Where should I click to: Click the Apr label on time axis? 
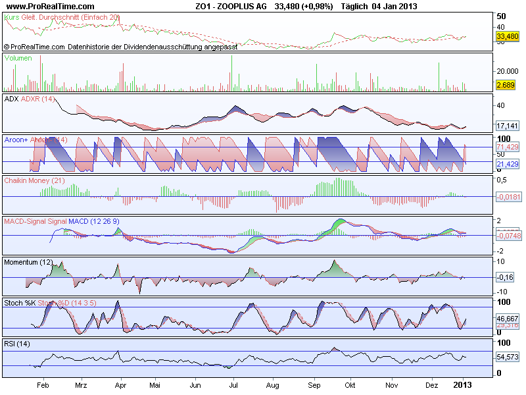coord(120,385)
